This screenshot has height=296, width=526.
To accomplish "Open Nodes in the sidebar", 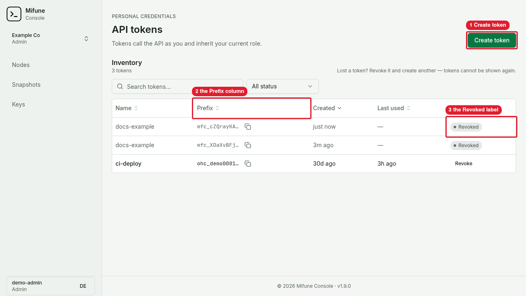I will (x=21, y=65).
